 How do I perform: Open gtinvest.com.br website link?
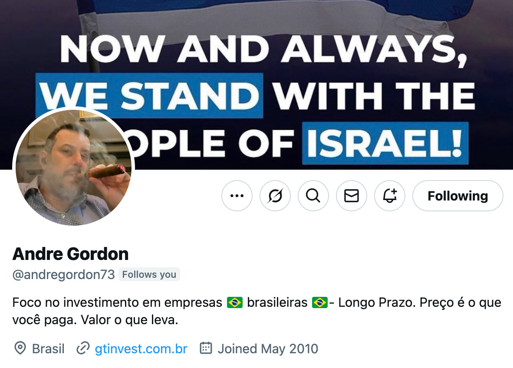(141, 349)
